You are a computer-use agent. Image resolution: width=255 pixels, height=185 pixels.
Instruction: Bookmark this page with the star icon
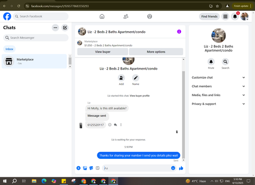[217, 6]
